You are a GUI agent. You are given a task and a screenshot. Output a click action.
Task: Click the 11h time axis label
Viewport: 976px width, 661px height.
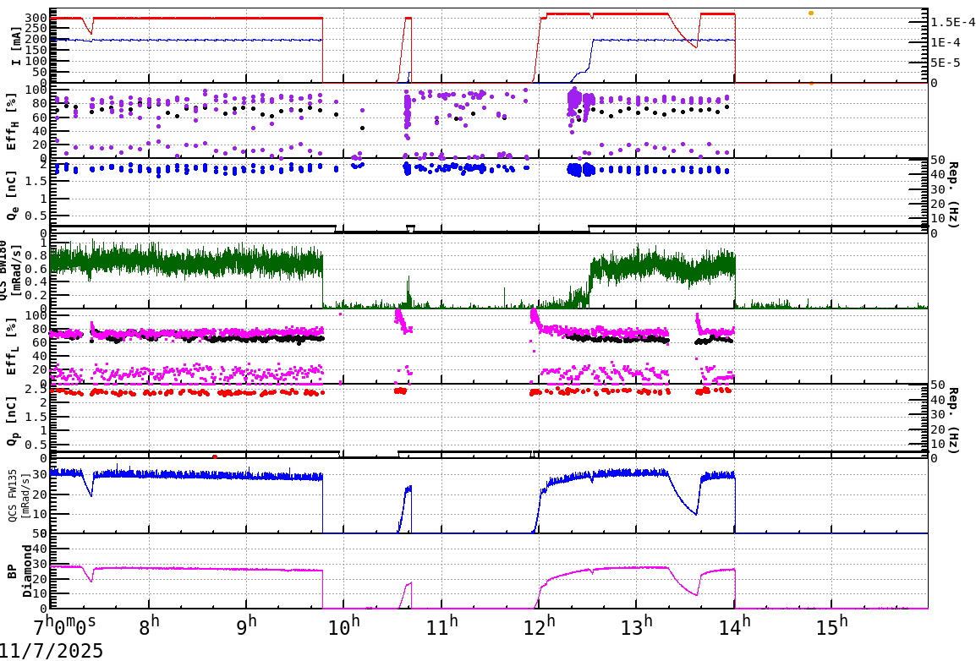[442, 625]
